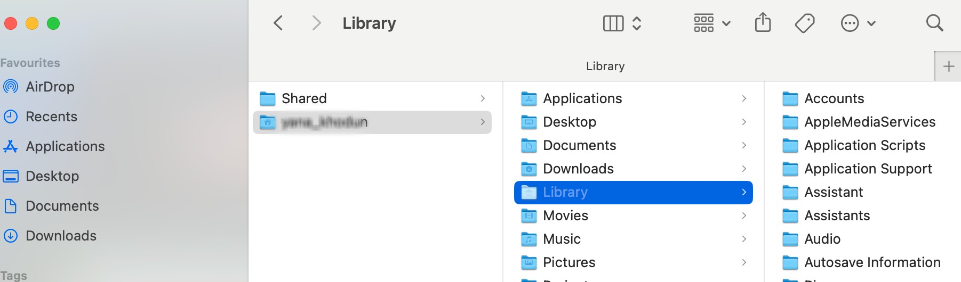
Task: Select the Documents folder in middle column
Action: (x=634, y=145)
